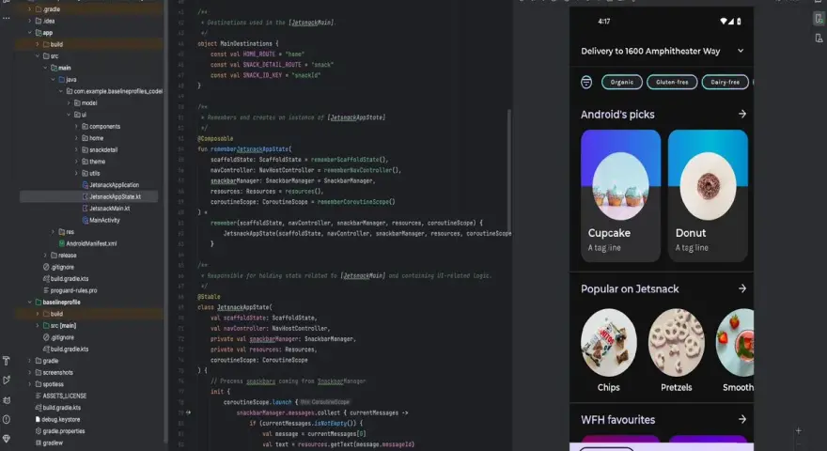Open gradle.properties file
827x451 pixels.
(59, 431)
